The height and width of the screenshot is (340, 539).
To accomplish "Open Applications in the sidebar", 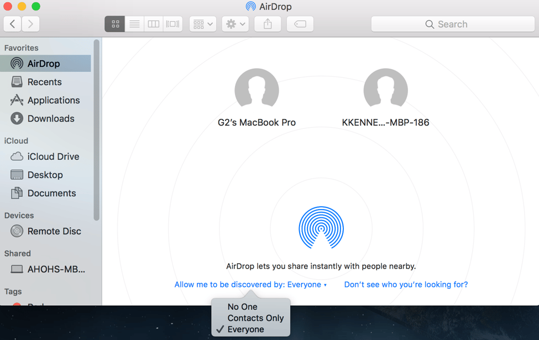I will point(45,100).
